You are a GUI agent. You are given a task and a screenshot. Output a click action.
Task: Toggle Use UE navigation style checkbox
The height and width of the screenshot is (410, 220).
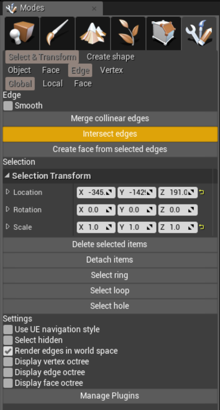coord(8,329)
